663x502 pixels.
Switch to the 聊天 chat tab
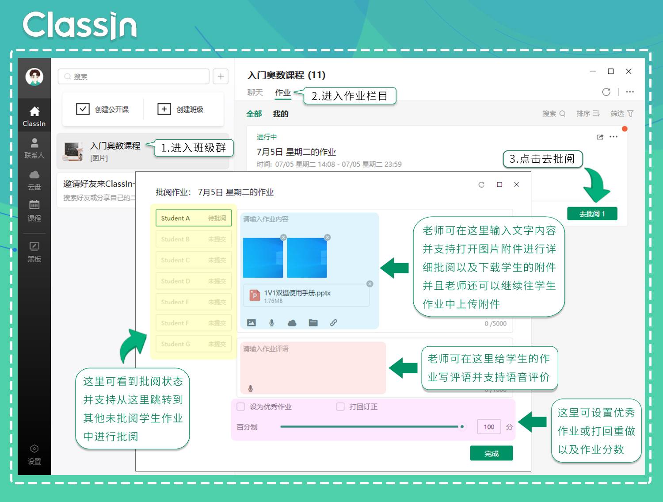click(x=255, y=92)
